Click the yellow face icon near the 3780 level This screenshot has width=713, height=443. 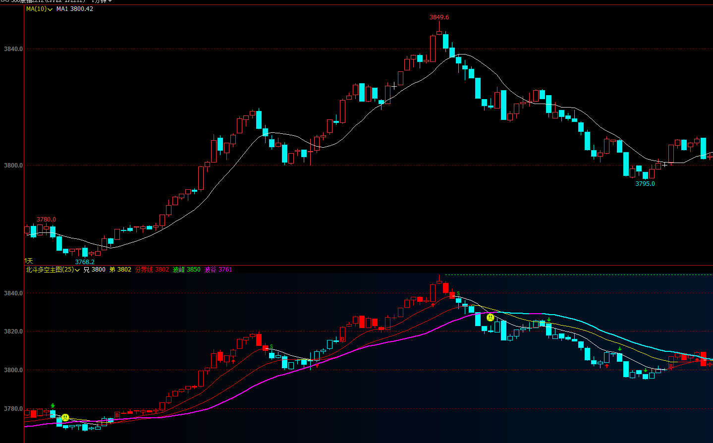tap(65, 418)
